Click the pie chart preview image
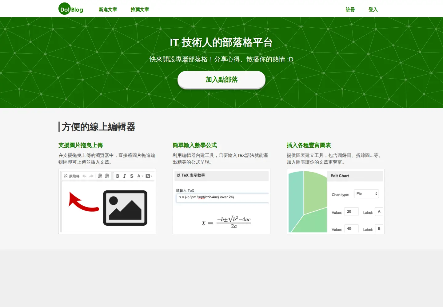This screenshot has width=443, height=307. tap(308, 202)
